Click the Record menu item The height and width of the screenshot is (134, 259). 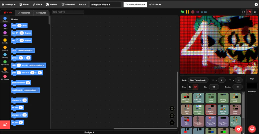click(x=82, y=4)
